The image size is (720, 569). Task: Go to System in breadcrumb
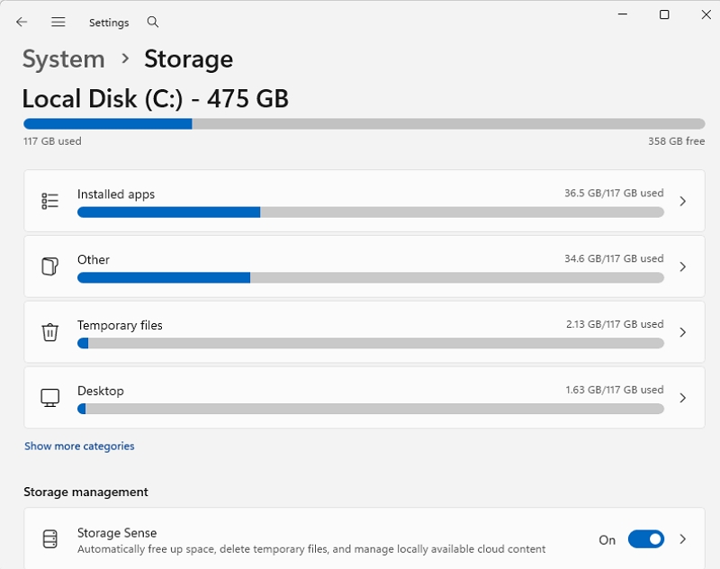tap(63, 59)
